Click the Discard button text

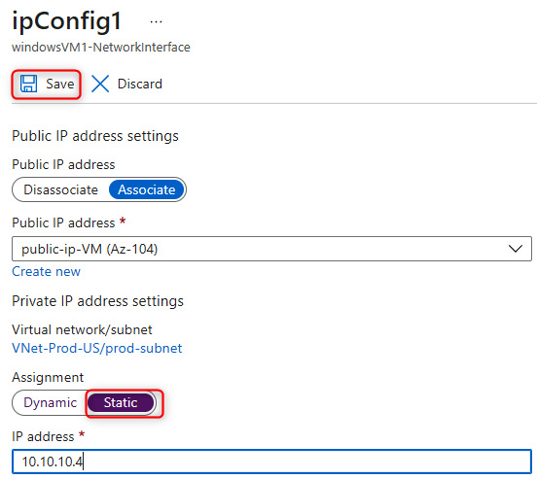[x=140, y=85]
